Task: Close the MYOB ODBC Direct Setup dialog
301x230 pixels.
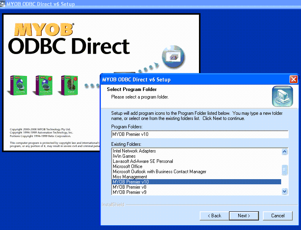Action: click(293, 79)
